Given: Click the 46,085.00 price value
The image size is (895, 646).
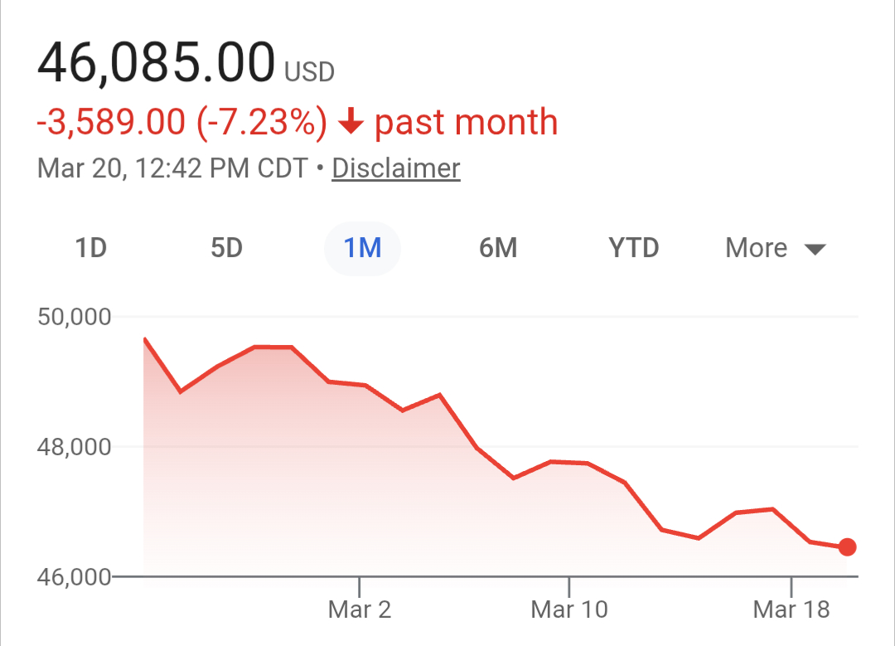Looking at the screenshot, I should coord(156,63).
